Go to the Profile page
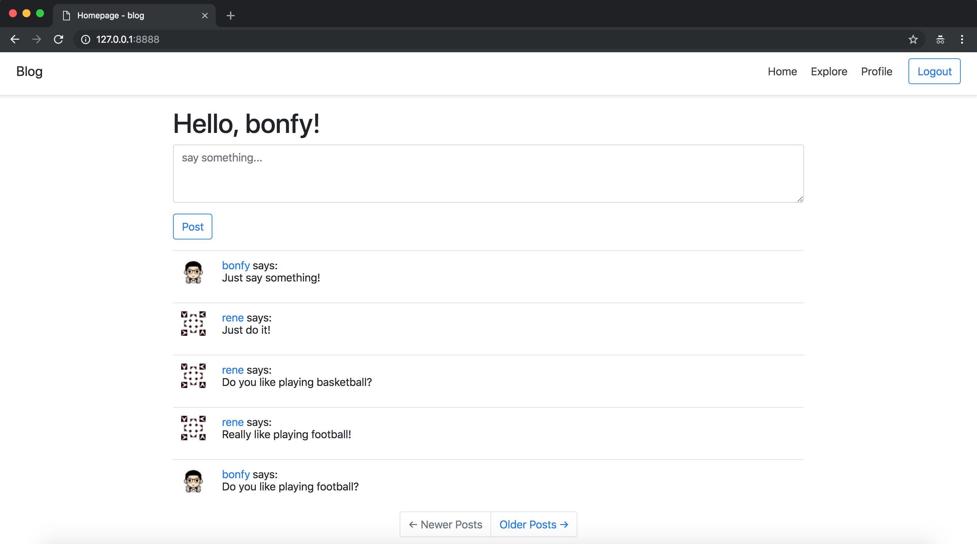Screen dimensions: 977x544 click(877, 71)
